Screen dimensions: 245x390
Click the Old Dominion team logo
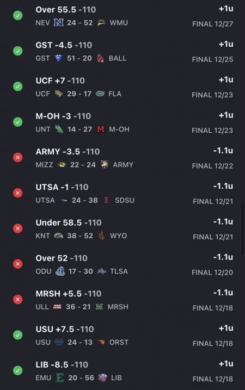[60, 271]
